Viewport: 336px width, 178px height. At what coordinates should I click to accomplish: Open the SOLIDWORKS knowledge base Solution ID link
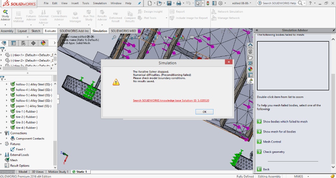pos(171,100)
